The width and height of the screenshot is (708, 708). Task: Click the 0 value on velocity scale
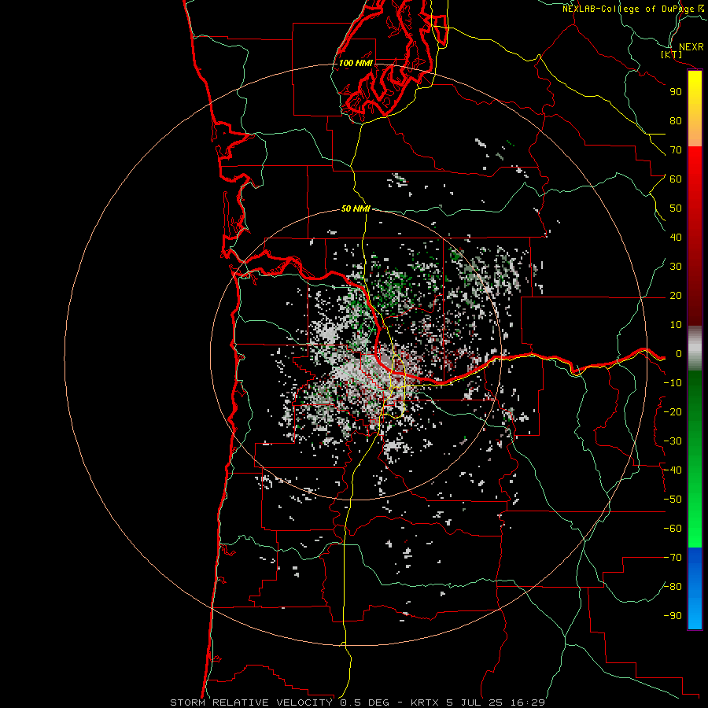pyautogui.click(x=679, y=354)
